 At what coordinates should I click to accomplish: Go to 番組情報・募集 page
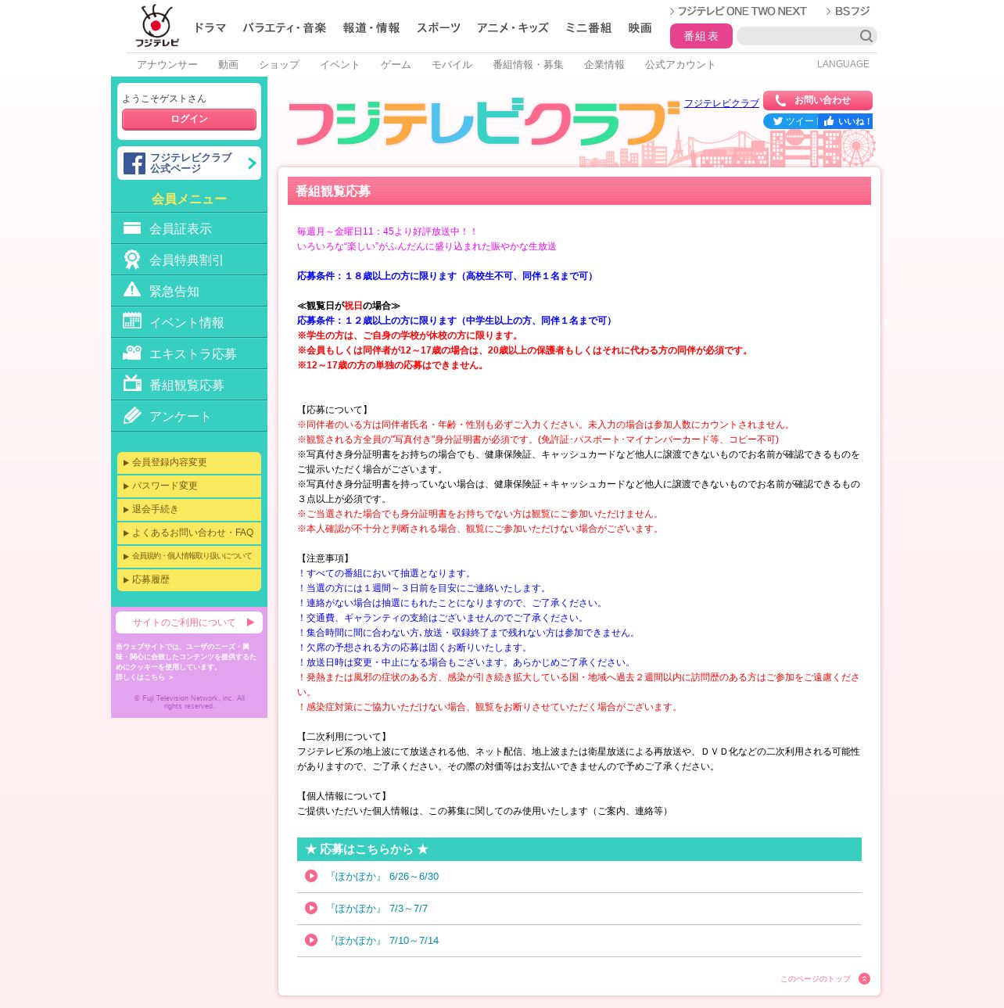pos(528,65)
